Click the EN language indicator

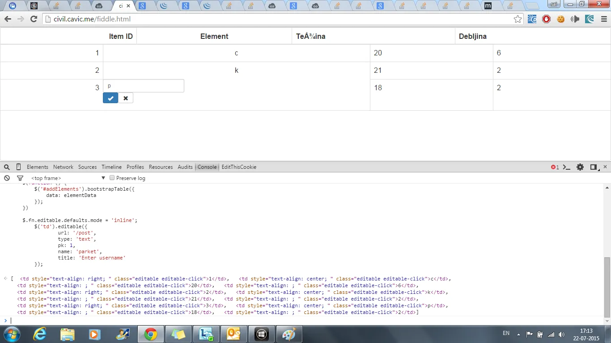click(x=506, y=333)
